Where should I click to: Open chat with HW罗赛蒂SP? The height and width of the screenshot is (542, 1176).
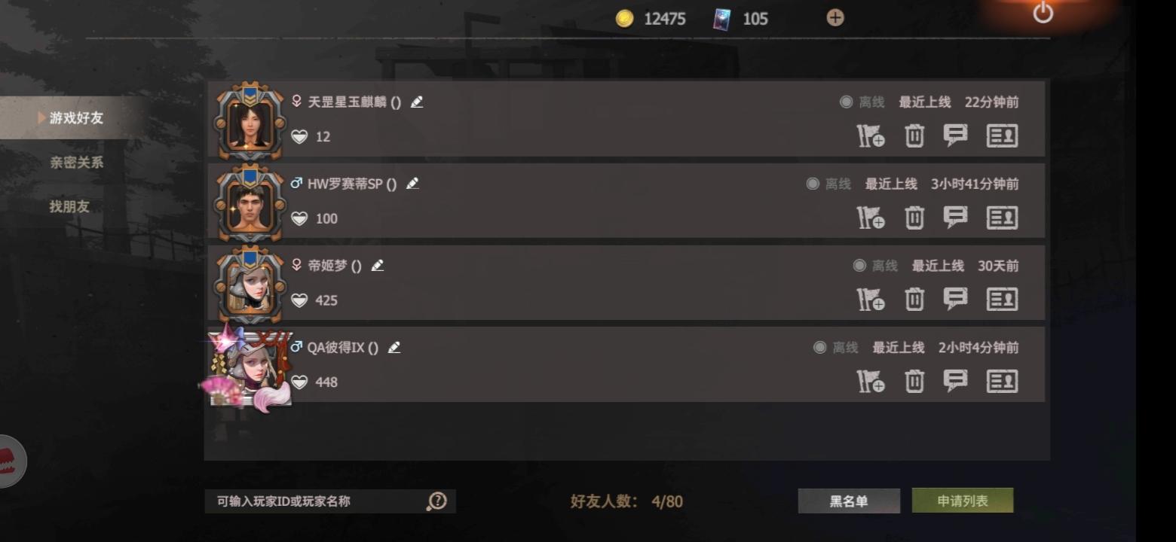click(955, 218)
